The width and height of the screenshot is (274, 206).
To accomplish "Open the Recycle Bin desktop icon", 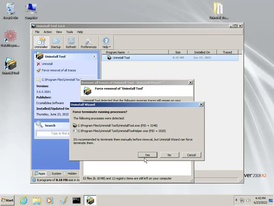I will coord(10,11).
